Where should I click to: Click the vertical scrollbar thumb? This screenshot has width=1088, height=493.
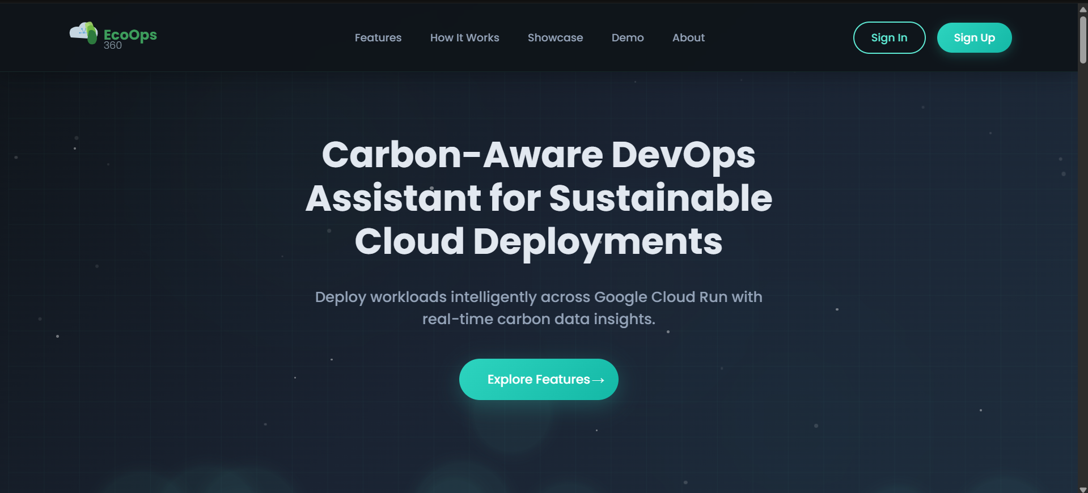(1083, 40)
